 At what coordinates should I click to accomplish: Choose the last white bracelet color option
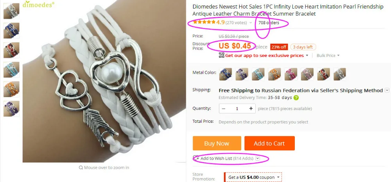click(x=340, y=74)
